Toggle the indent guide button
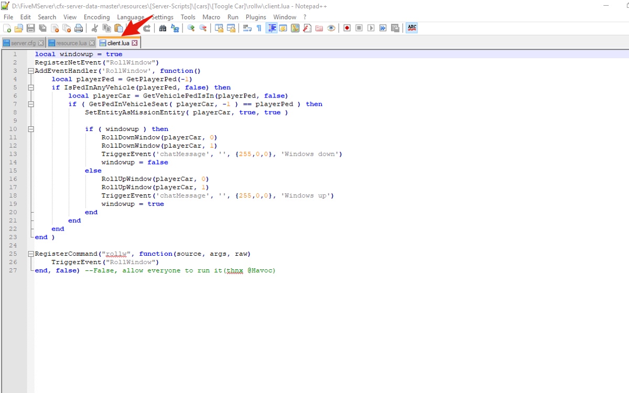The height and width of the screenshot is (393, 629). click(x=272, y=28)
